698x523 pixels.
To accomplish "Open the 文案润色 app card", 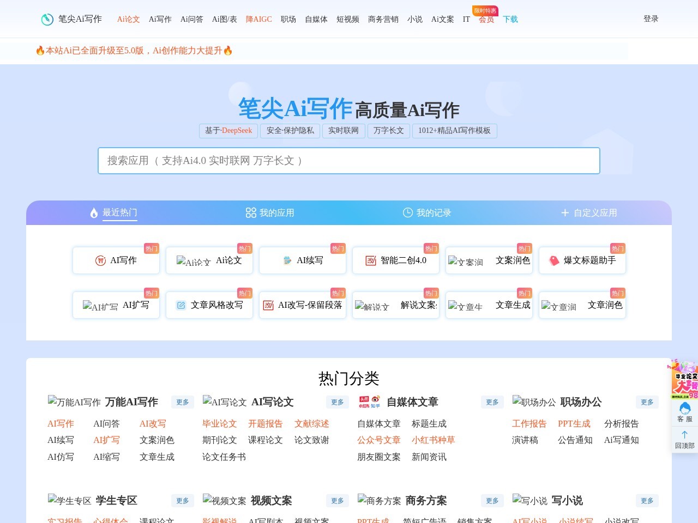I will pos(489,260).
